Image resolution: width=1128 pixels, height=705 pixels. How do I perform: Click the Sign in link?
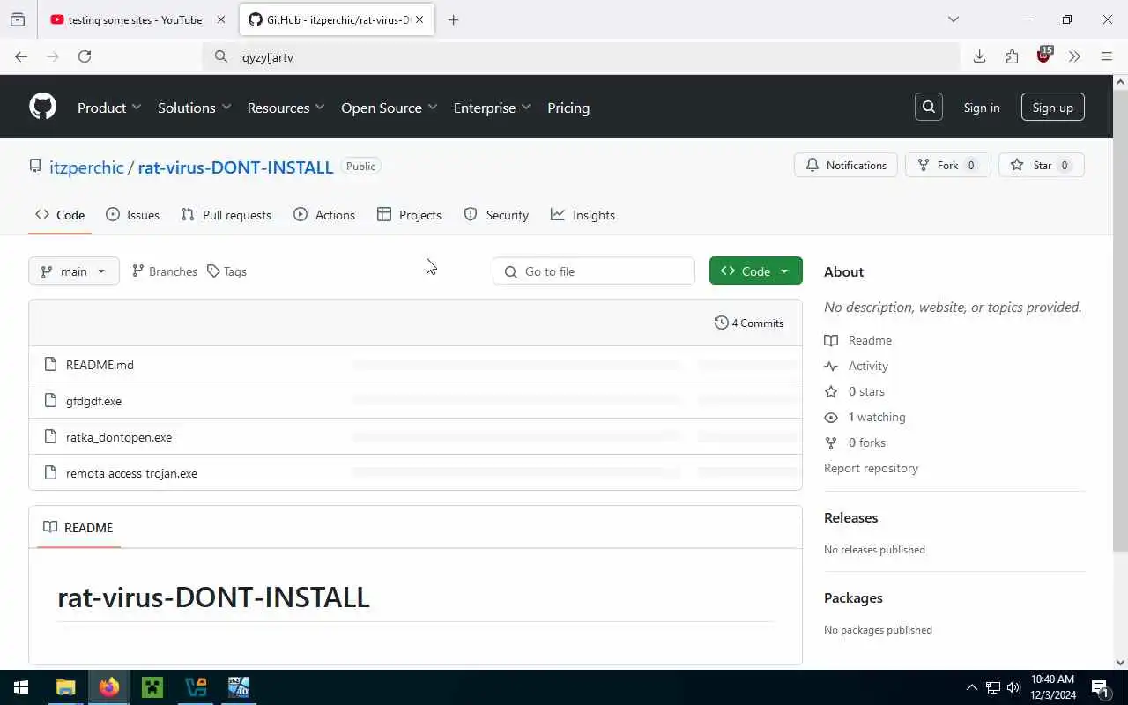[x=982, y=108]
